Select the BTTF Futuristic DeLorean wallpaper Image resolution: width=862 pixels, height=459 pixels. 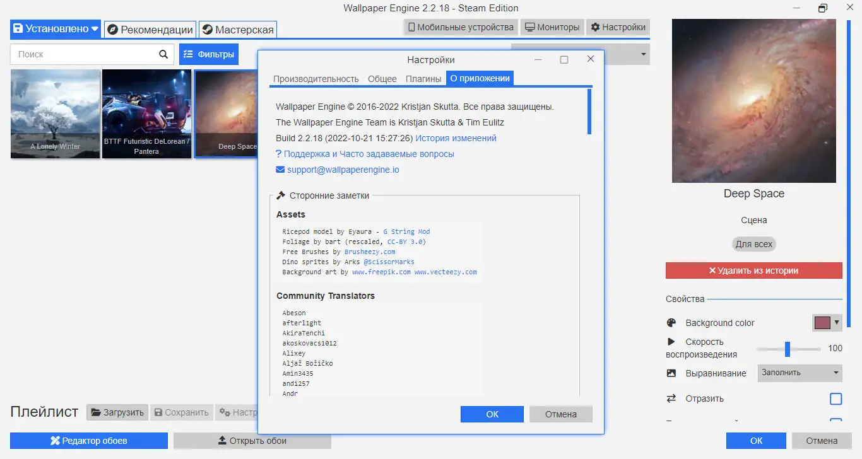pos(146,113)
